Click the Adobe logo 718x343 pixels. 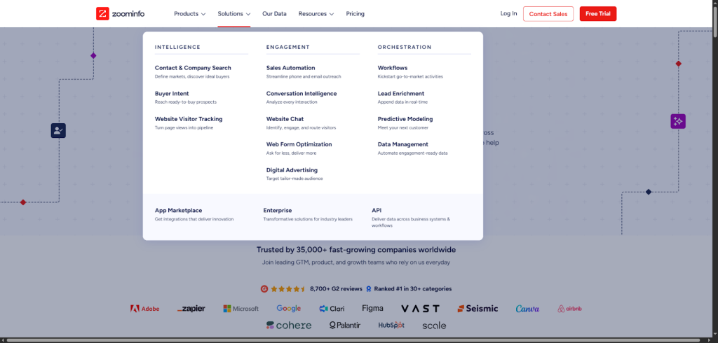(x=145, y=309)
